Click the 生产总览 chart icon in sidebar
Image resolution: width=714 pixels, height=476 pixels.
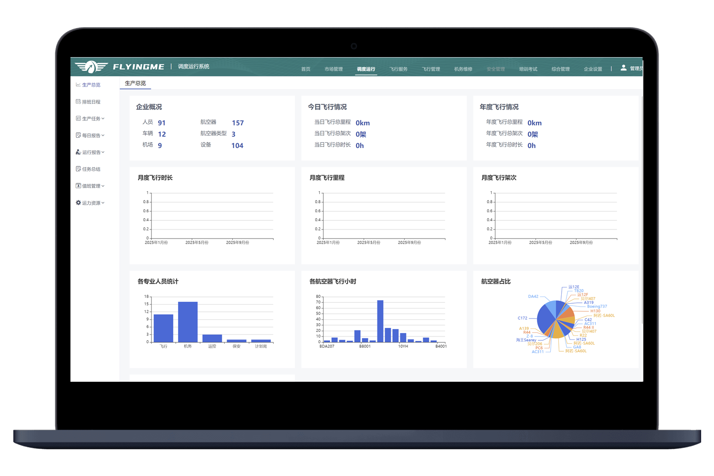point(78,85)
